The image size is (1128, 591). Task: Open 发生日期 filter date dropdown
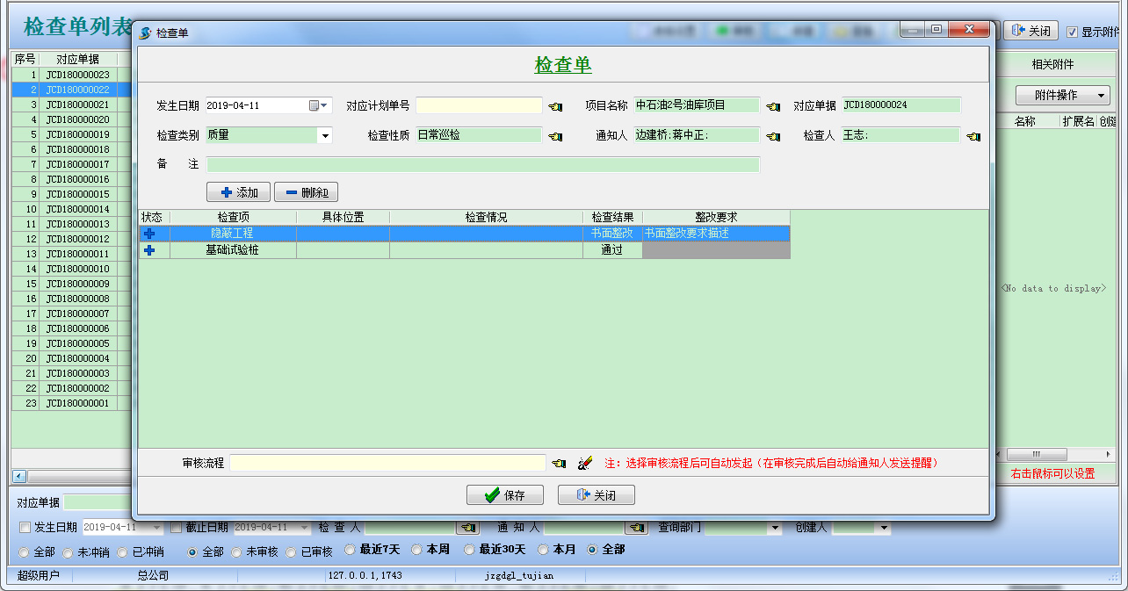pos(157,528)
